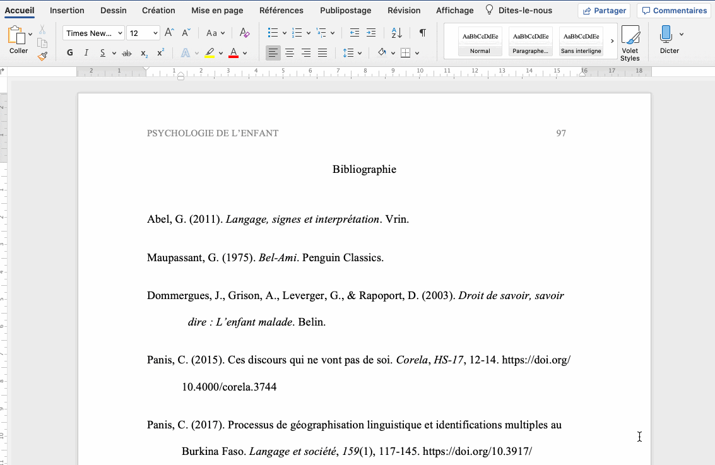Click the Coller paste icon
The width and height of the screenshot is (715, 465).
tap(16, 35)
